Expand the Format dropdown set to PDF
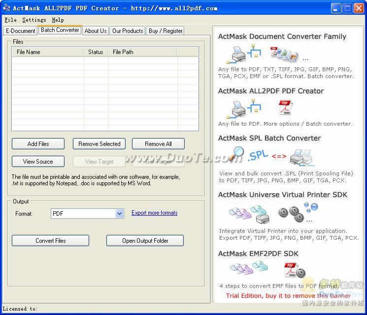The width and height of the screenshot is (367, 315). (119, 214)
